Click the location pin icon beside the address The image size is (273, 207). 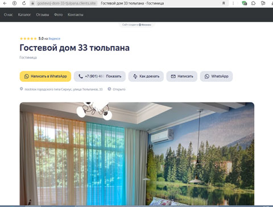coord(21,89)
